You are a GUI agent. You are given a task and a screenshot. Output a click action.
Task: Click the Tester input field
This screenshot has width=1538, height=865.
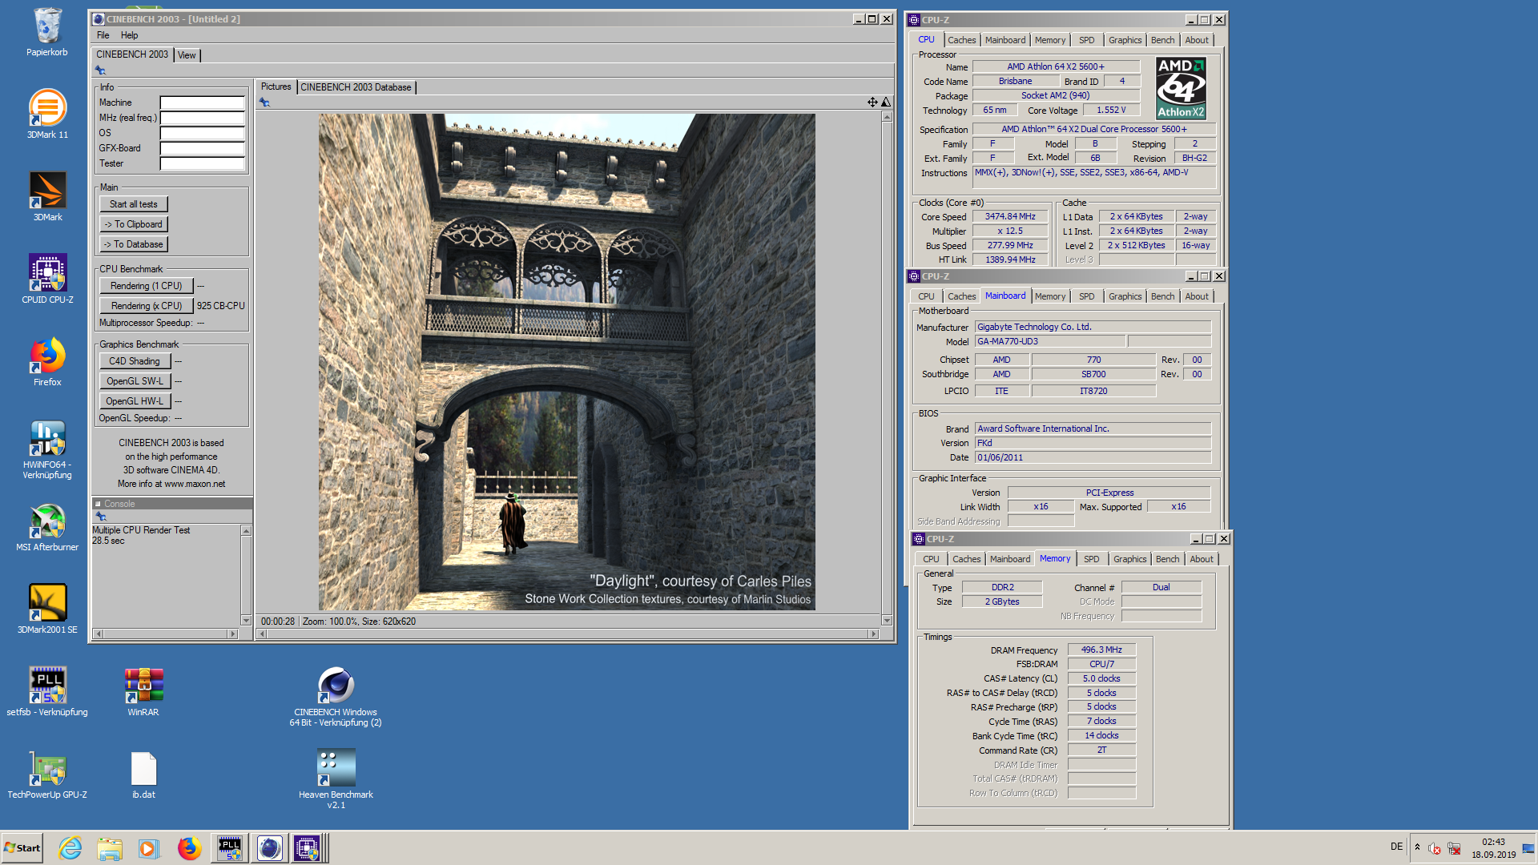click(x=203, y=163)
